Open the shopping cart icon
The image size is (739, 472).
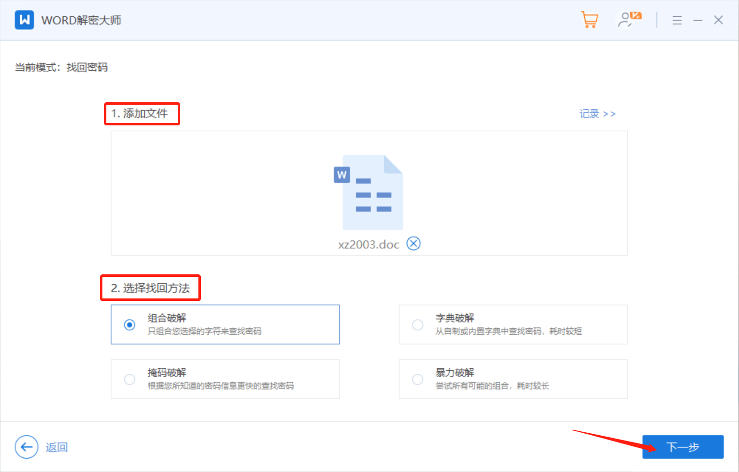590,20
